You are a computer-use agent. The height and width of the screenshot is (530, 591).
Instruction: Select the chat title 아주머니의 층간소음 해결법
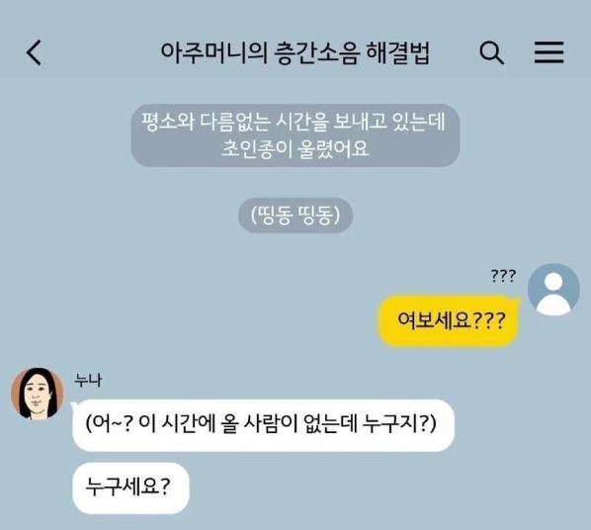coord(295,52)
